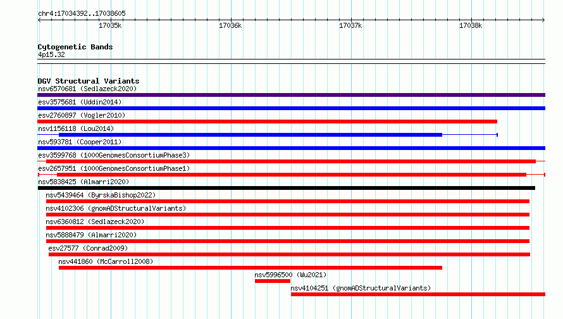Open esv27577 (Conrad2009) variant label
563x319 pixels.
[88, 248]
